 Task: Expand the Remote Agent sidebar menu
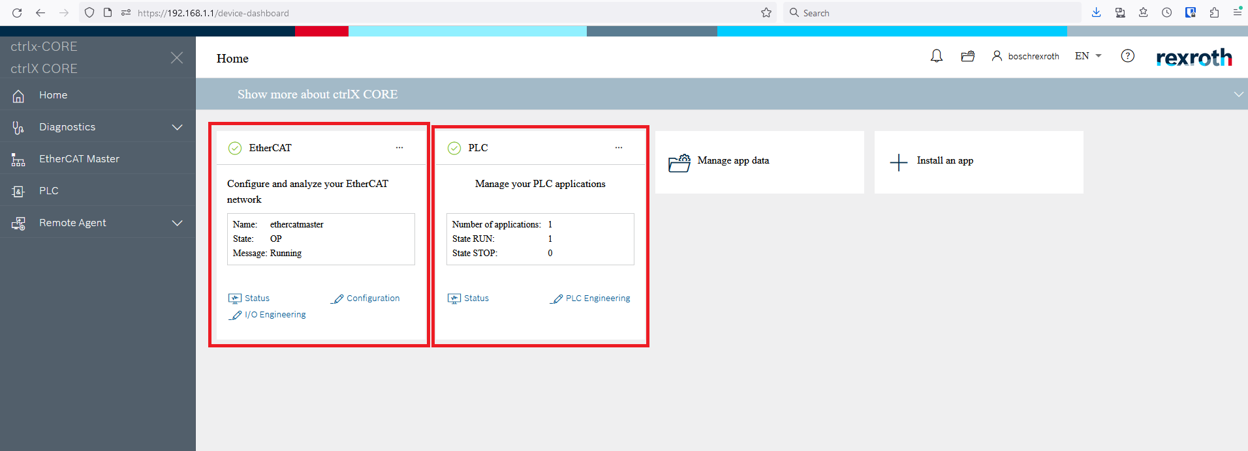point(177,223)
